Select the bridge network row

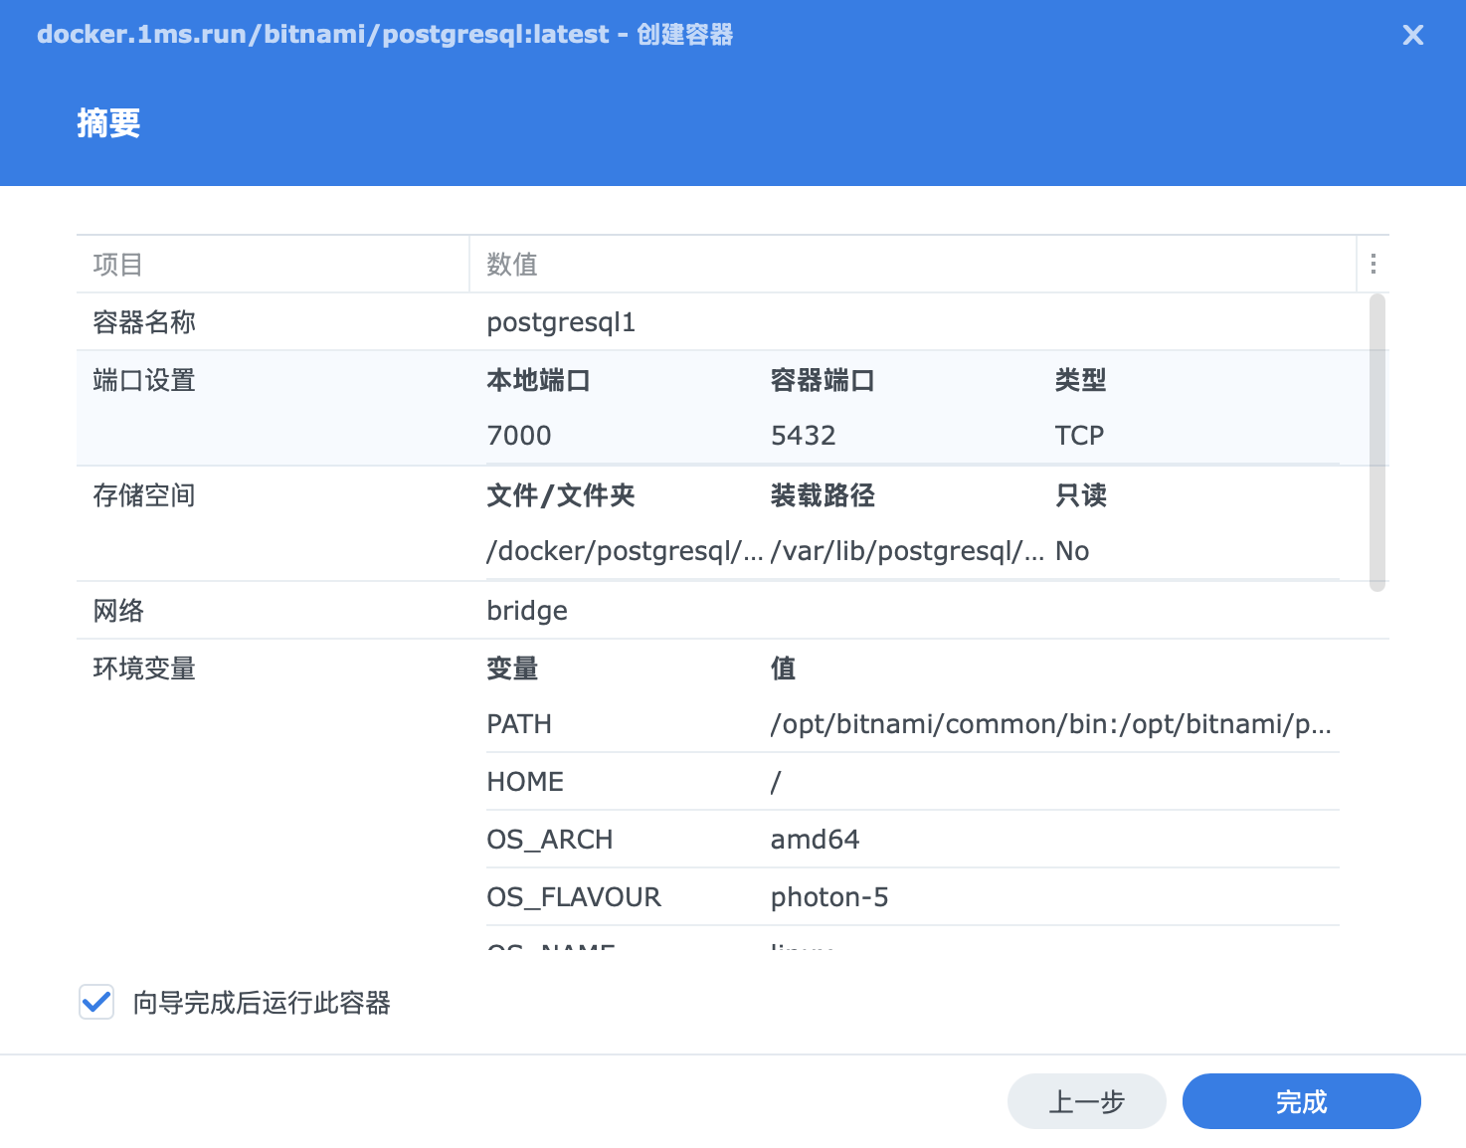click(527, 611)
